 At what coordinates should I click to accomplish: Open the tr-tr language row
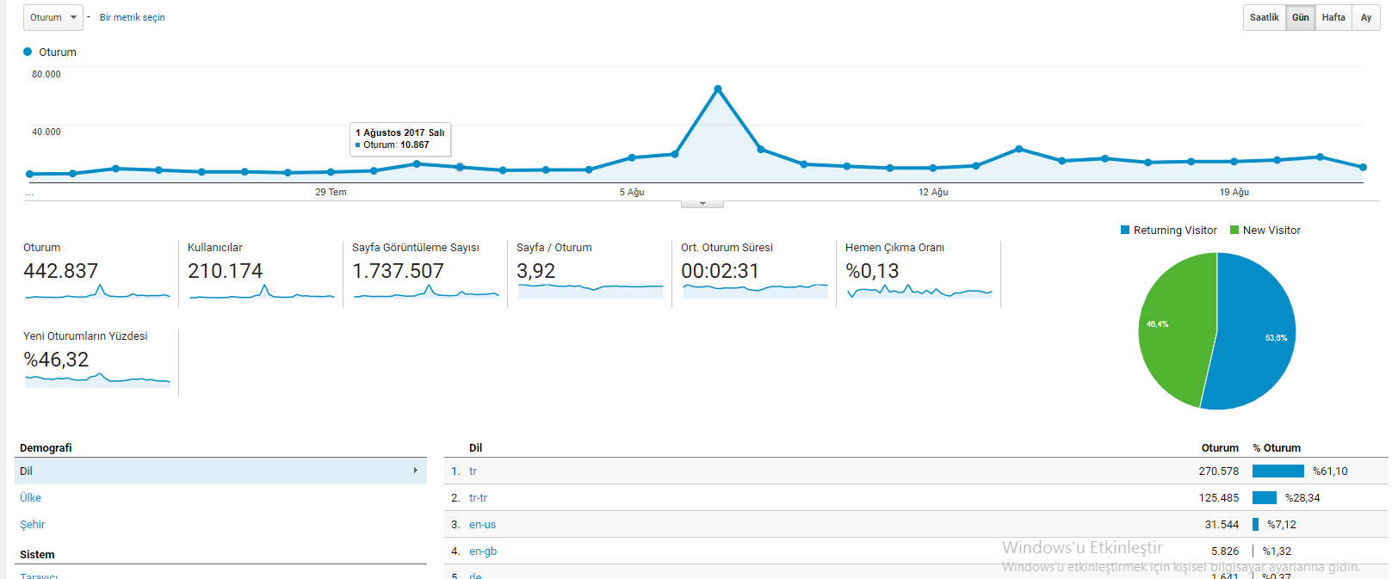pos(916,497)
